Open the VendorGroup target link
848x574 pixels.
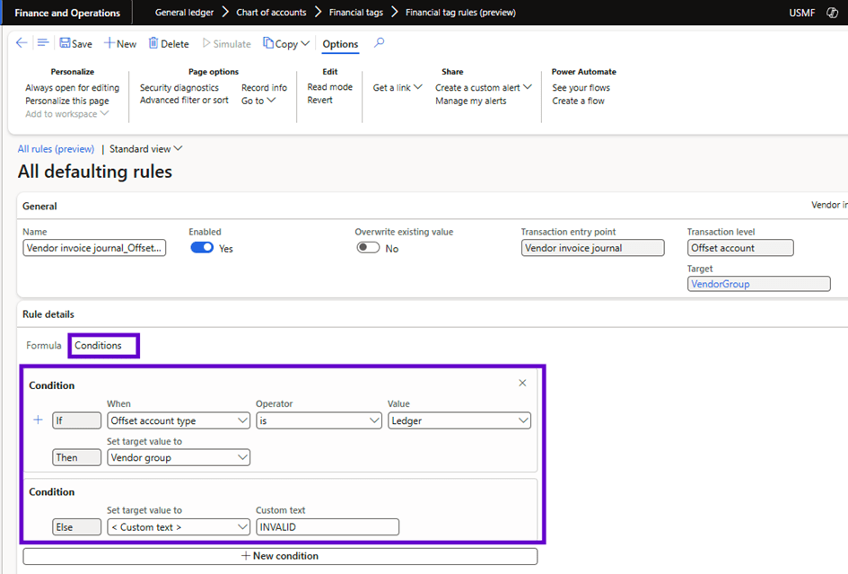tap(721, 284)
